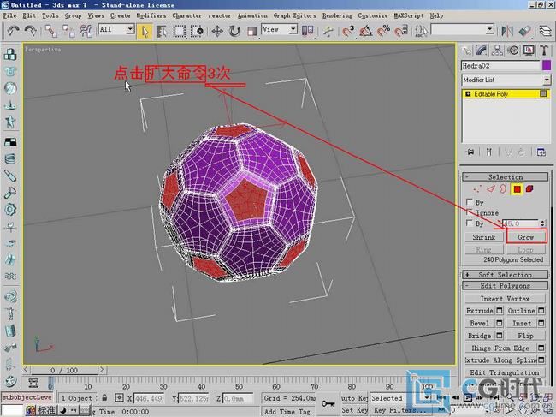The width and height of the screenshot is (556, 417).
Task: Switch to the Utilities hammer tab
Action: point(544,51)
